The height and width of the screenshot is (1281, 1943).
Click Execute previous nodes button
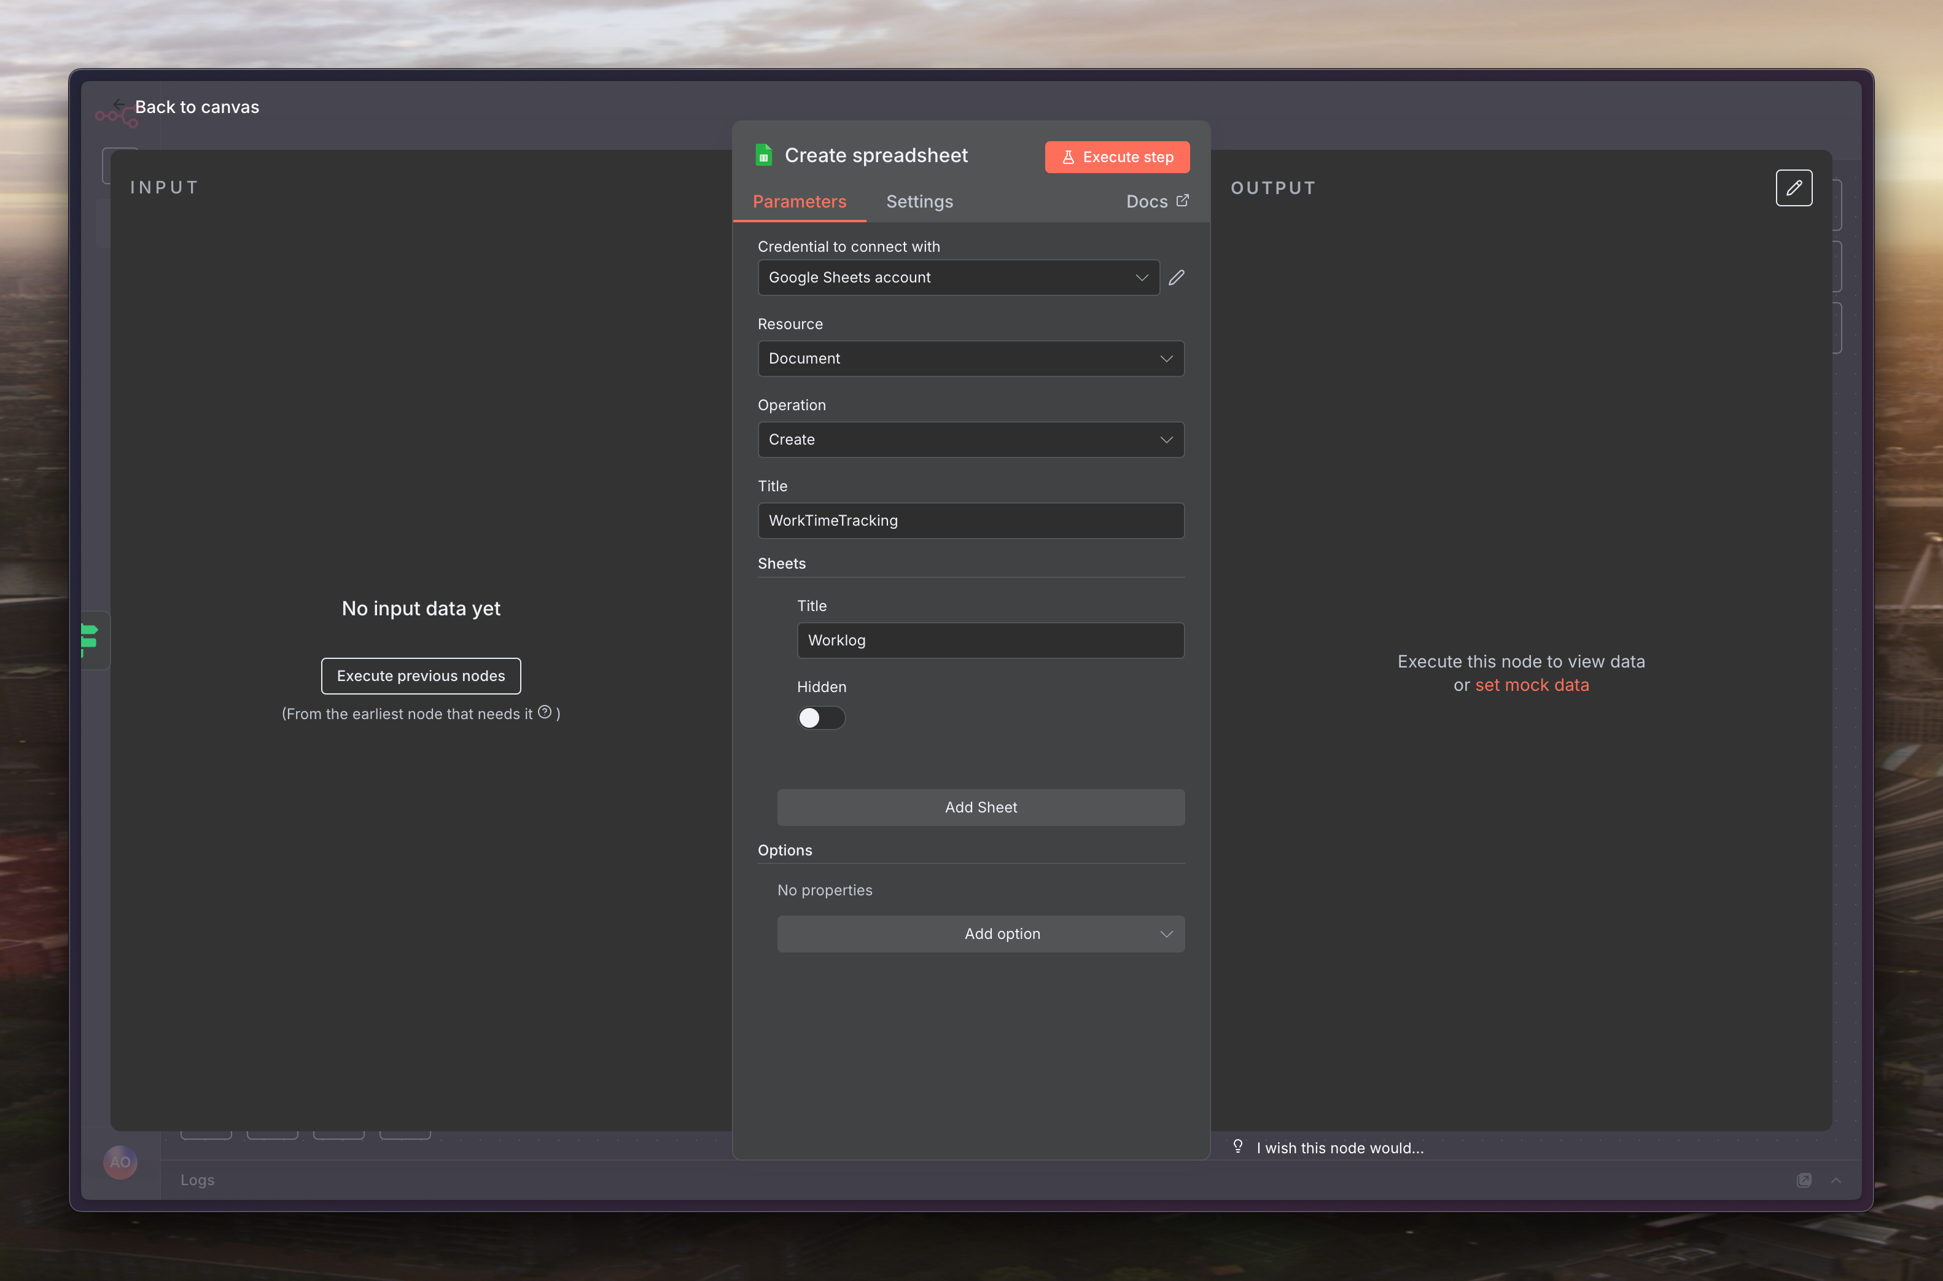click(x=421, y=676)
